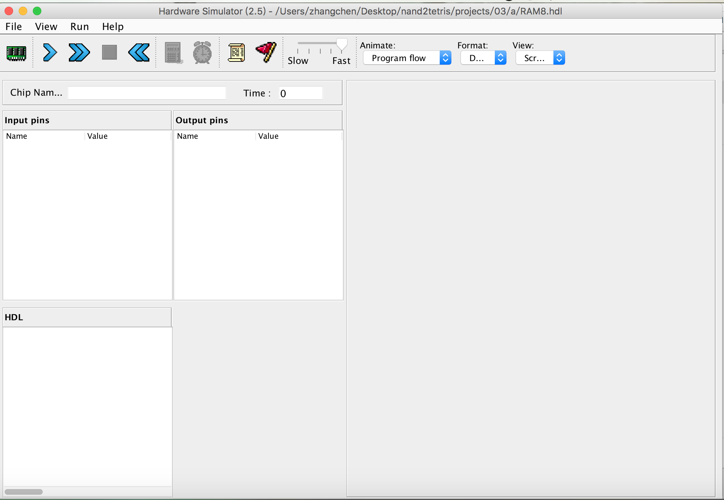Open the File menu
Screen dimensions: 724x500
coord(13,26)
